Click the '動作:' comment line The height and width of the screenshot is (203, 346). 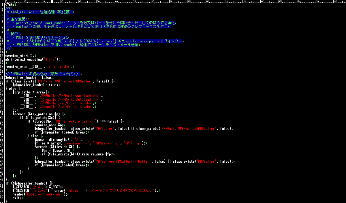(14, 34)
